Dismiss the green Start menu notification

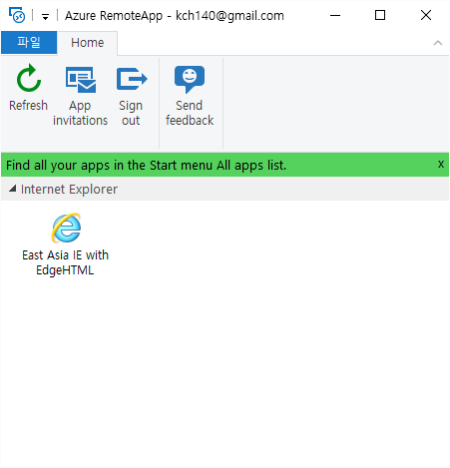[x=441, y=165]
